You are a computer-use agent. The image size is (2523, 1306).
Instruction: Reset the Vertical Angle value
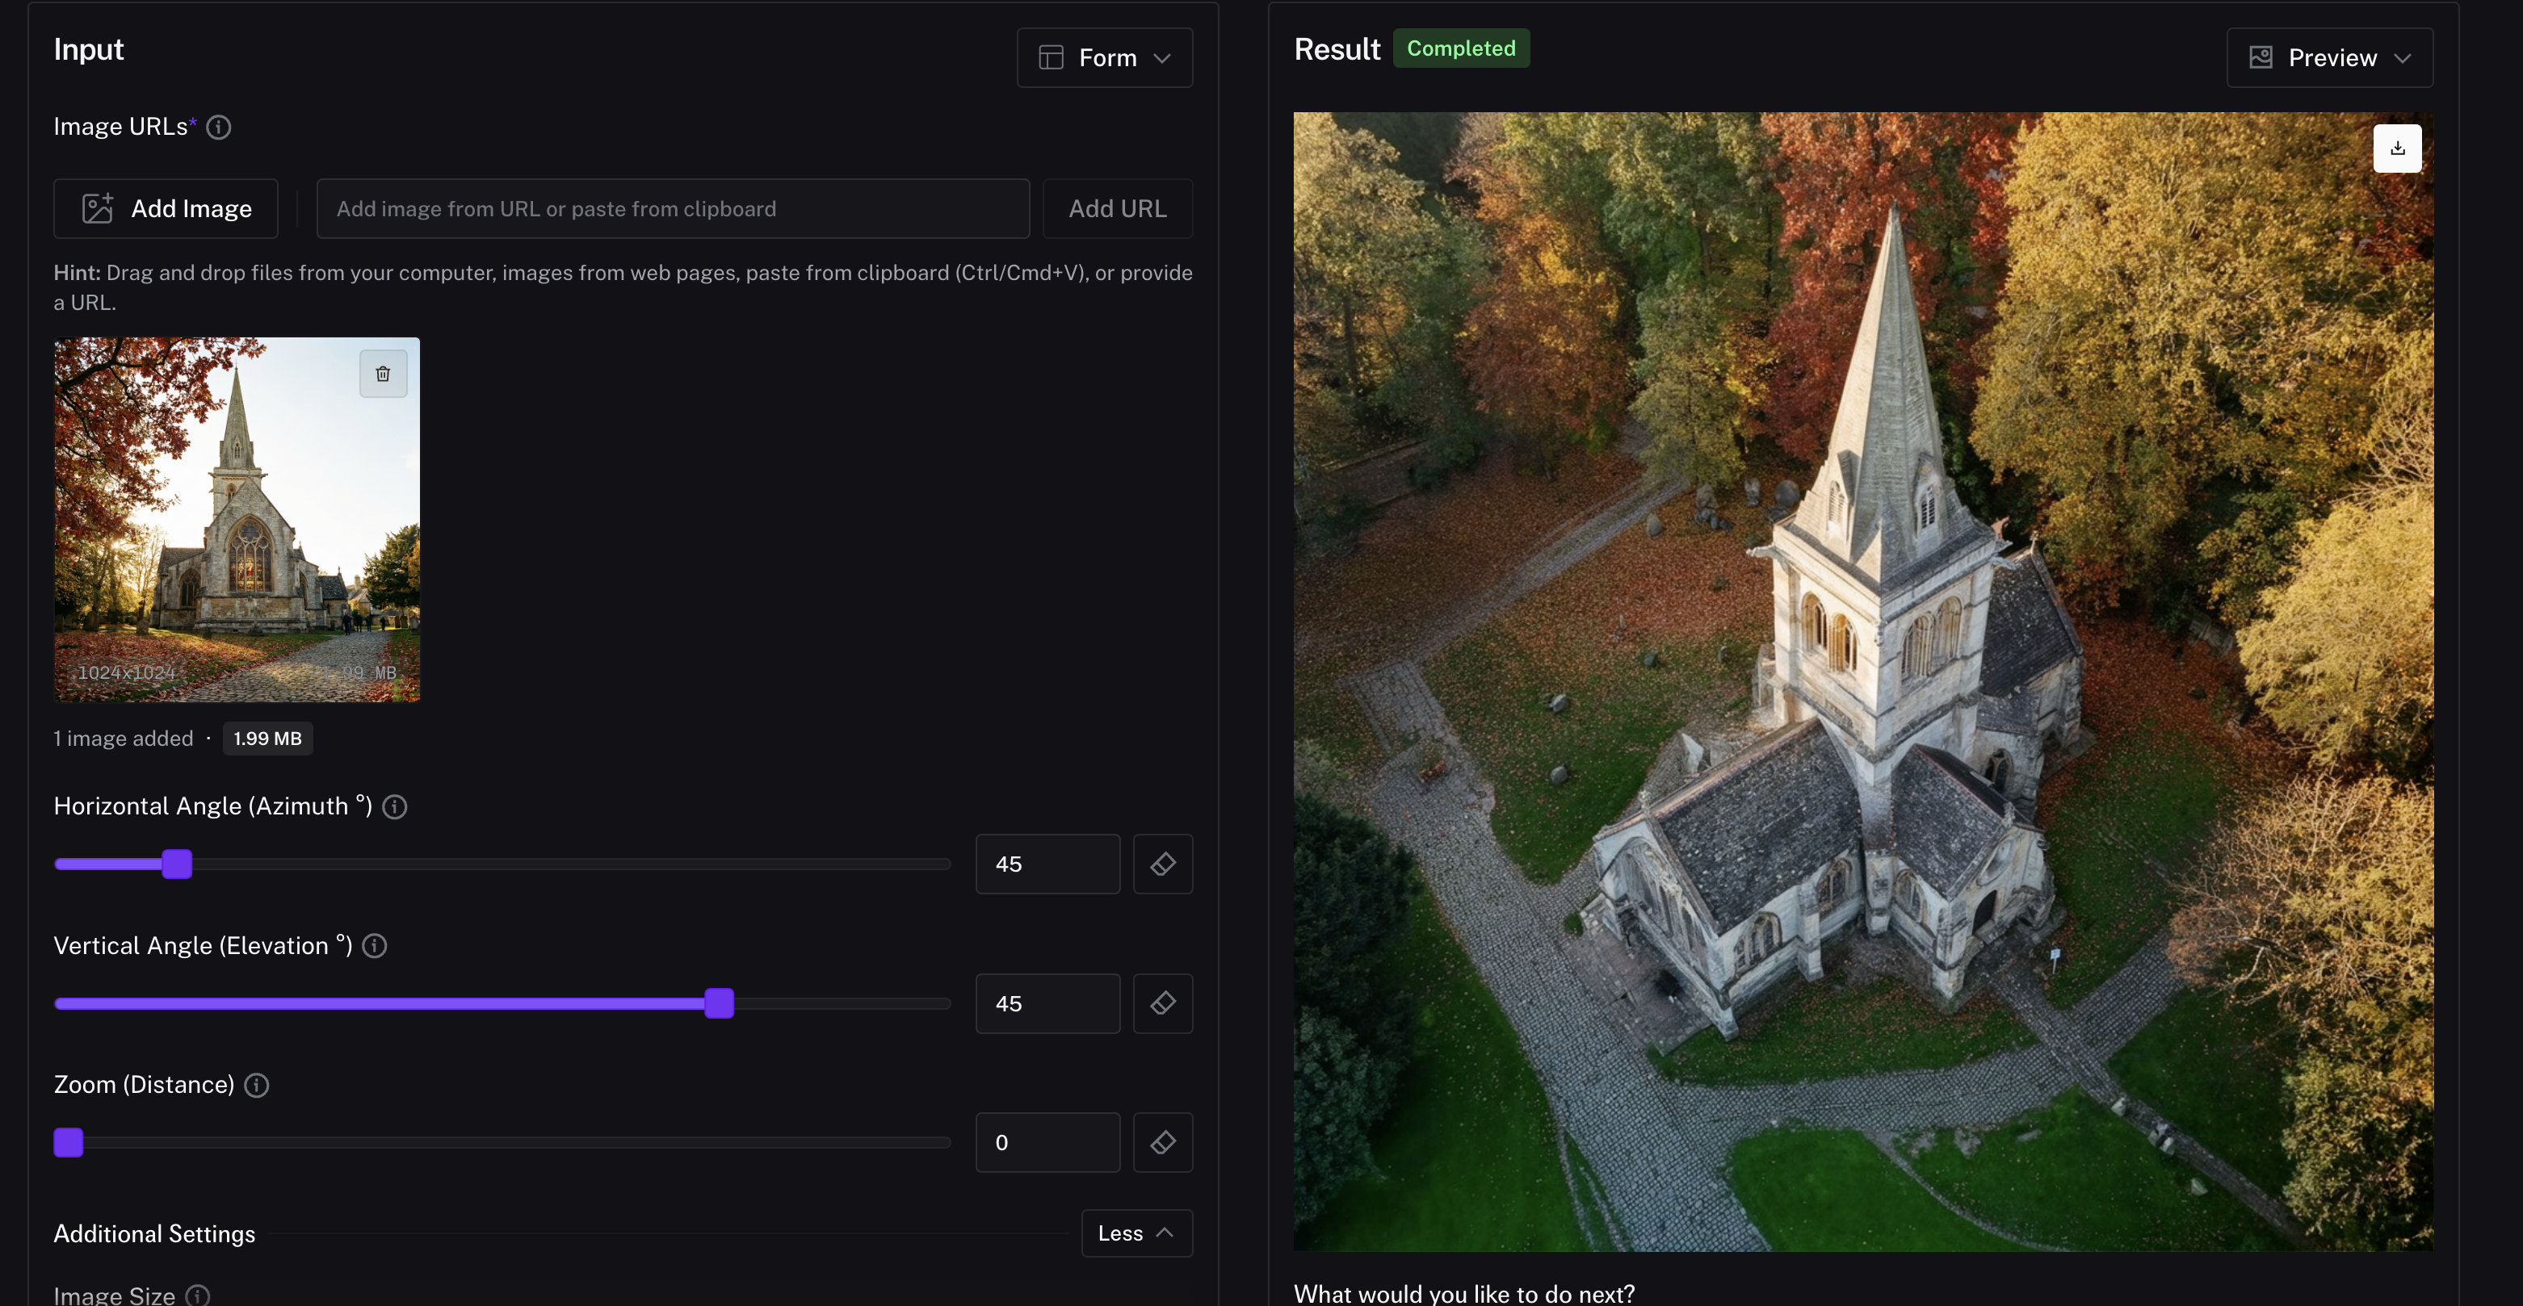pyautogui.click(x=1163, y=1003)
